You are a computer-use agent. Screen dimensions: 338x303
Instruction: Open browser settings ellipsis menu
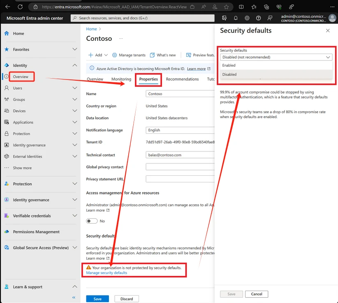(x=332, y=7)
